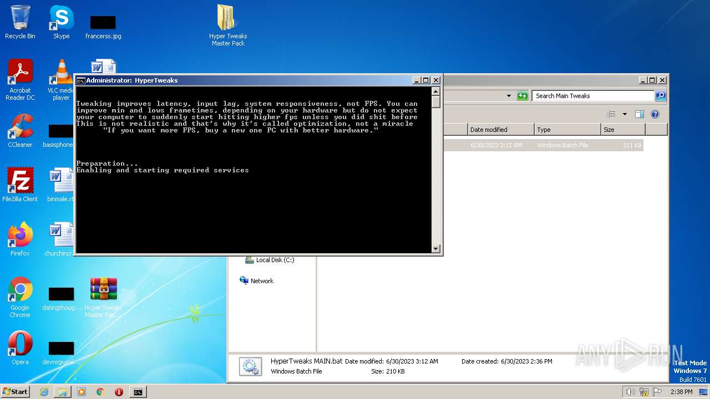
Task: Click the batch file icon in details pane
Action: coord(250,366)
